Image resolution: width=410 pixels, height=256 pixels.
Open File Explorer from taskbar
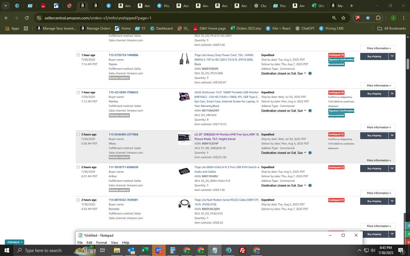[x=117, y=250]
